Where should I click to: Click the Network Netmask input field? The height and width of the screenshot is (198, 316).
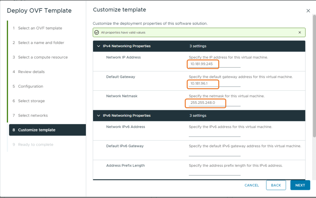(x=214, y=103)
